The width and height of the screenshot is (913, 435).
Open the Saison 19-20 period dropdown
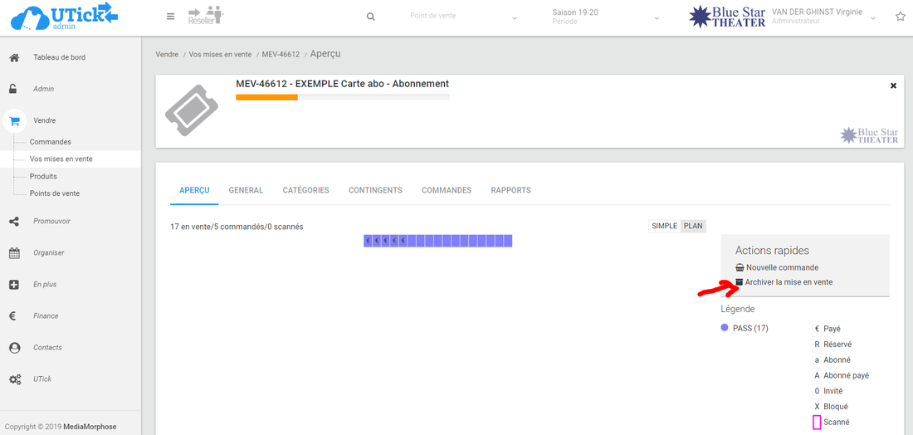[657, 17]
